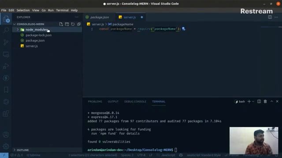Click New Folder icon in Explorer header
Image resolution: width=282 pixels, height=158 pixels.
67,24
